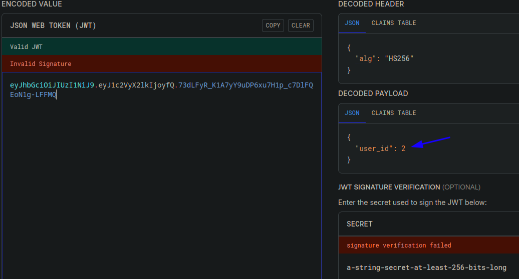The height and width of the screenshot is (279, 519).
Task: Click the JWT SIGNATURE VERIFICATION heading
Action: coord(389,187)
